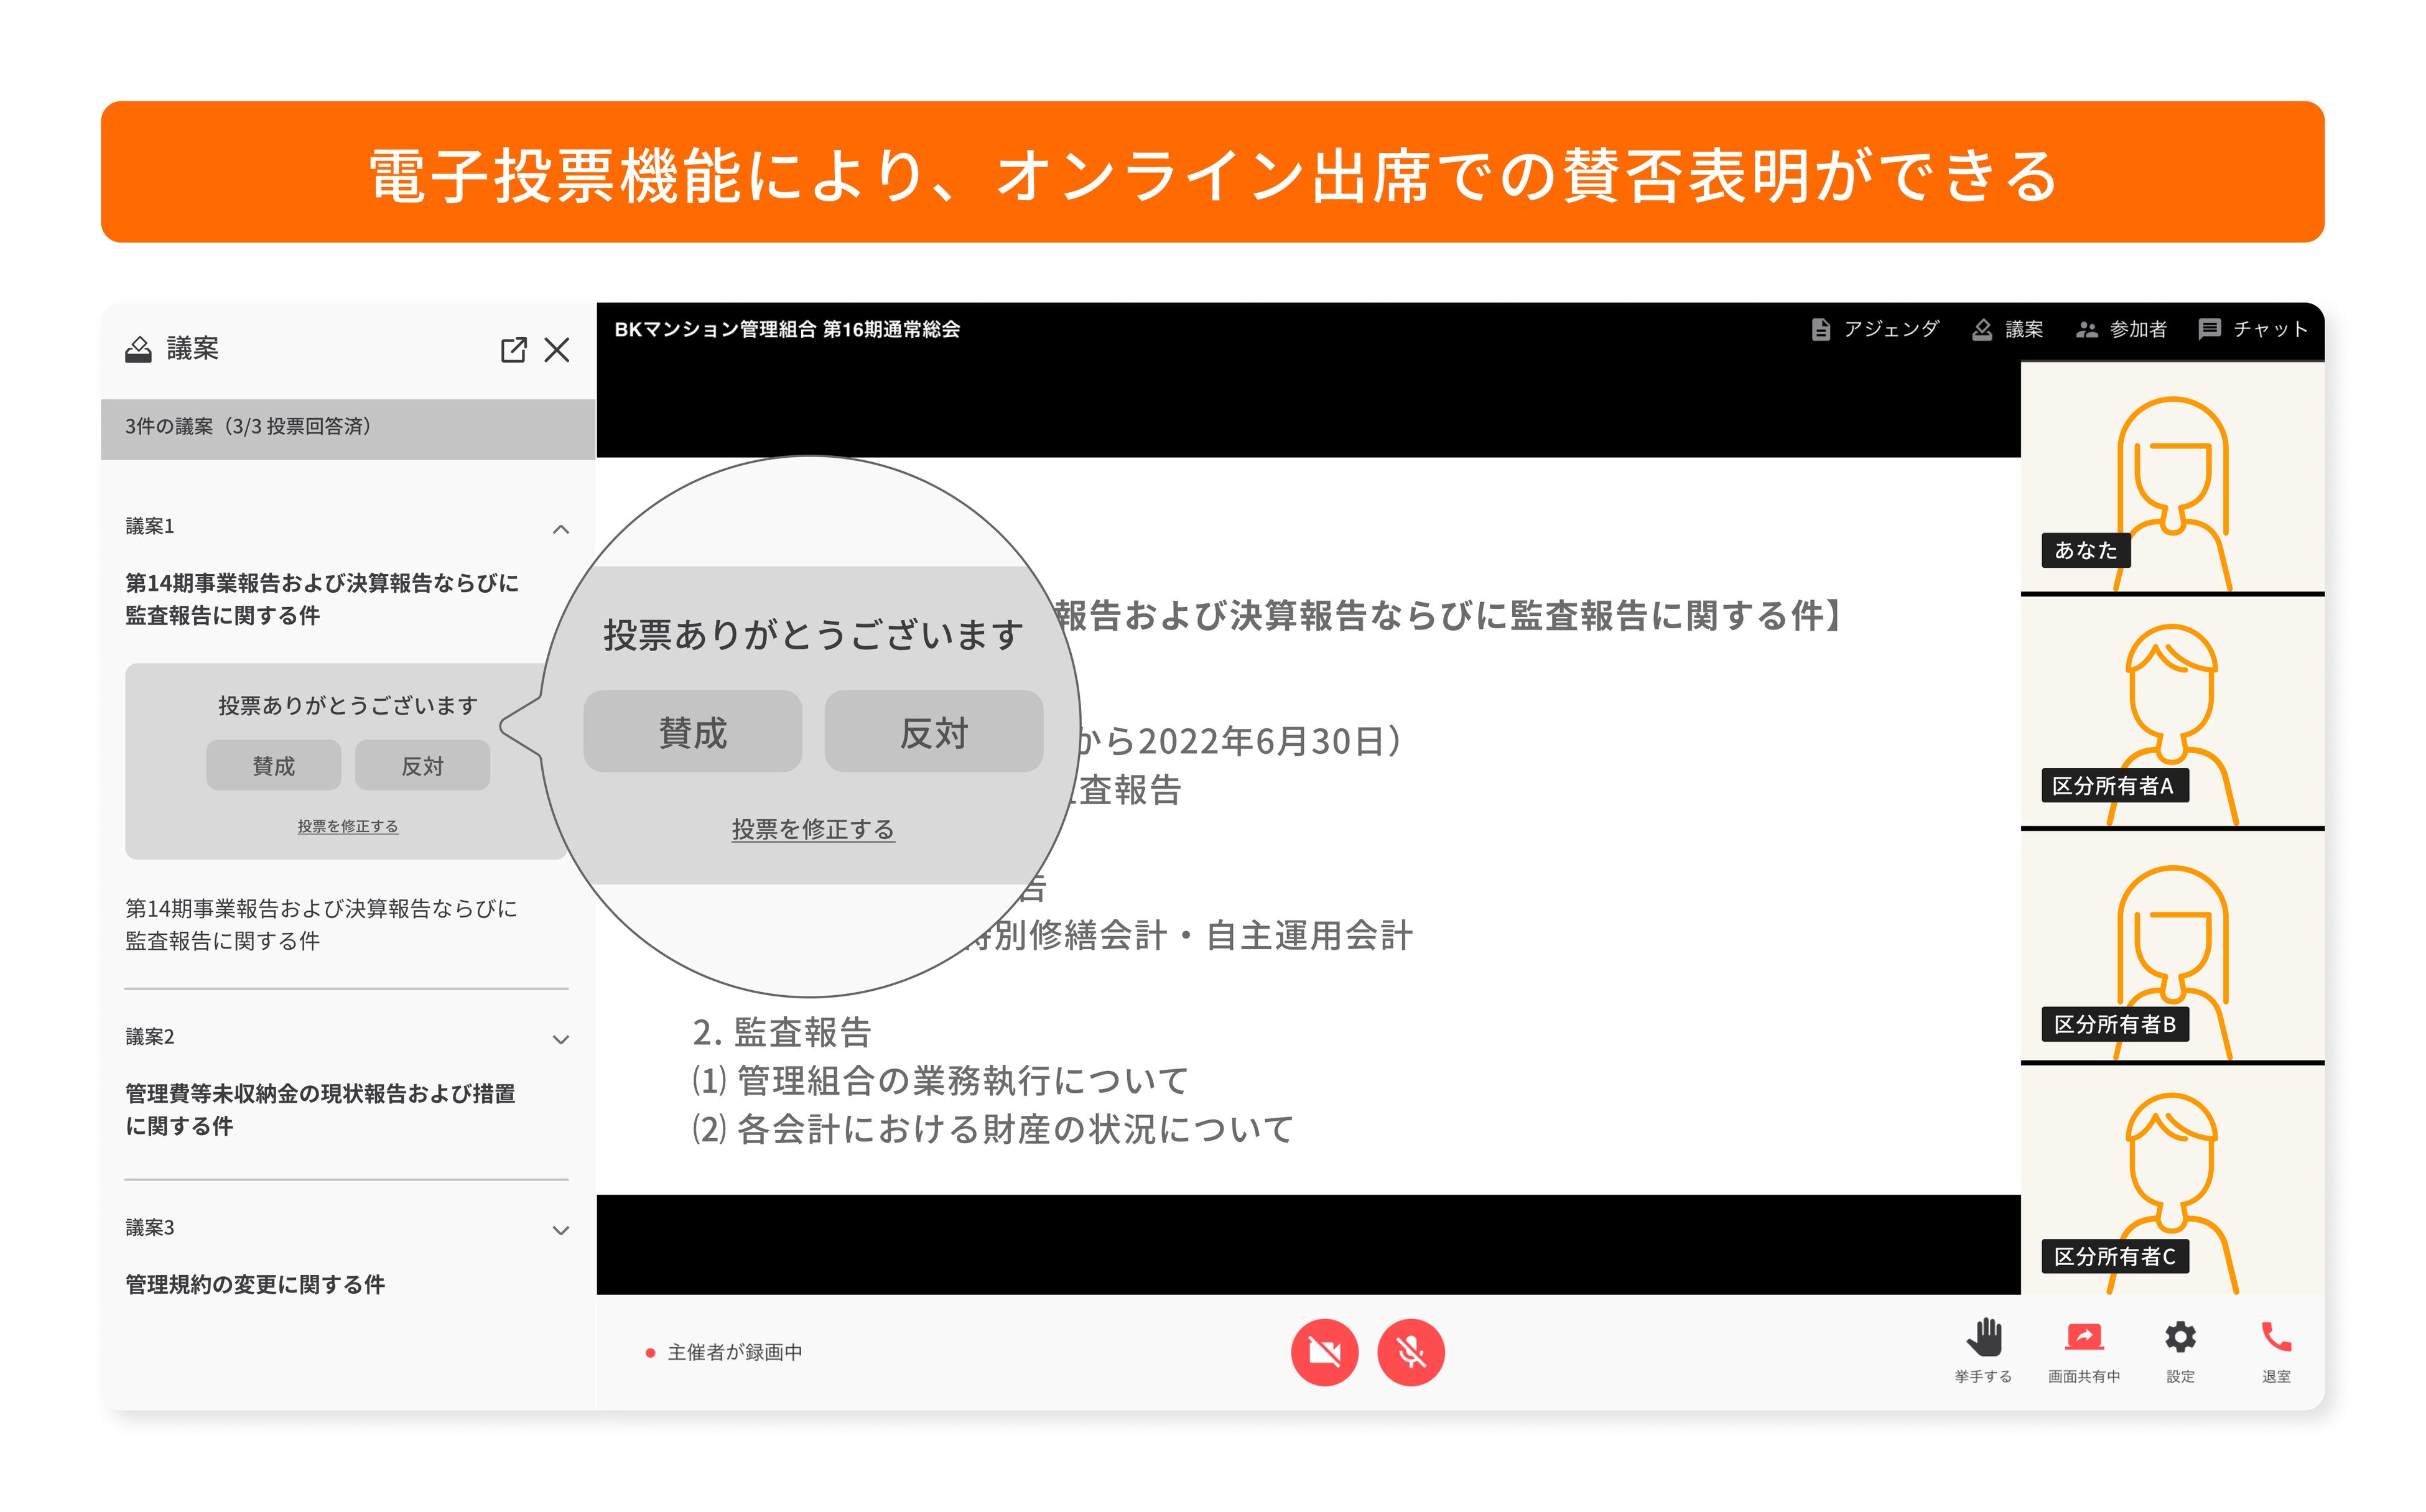
Task: Pop out the 議案 panel to a new window
Action: point(514,350)
